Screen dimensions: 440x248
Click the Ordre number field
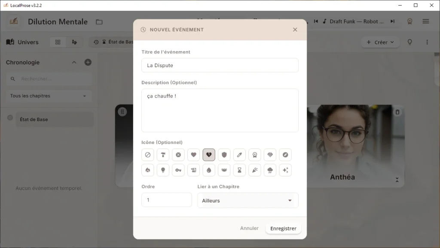pyautogui.click(x=167, y=200)
